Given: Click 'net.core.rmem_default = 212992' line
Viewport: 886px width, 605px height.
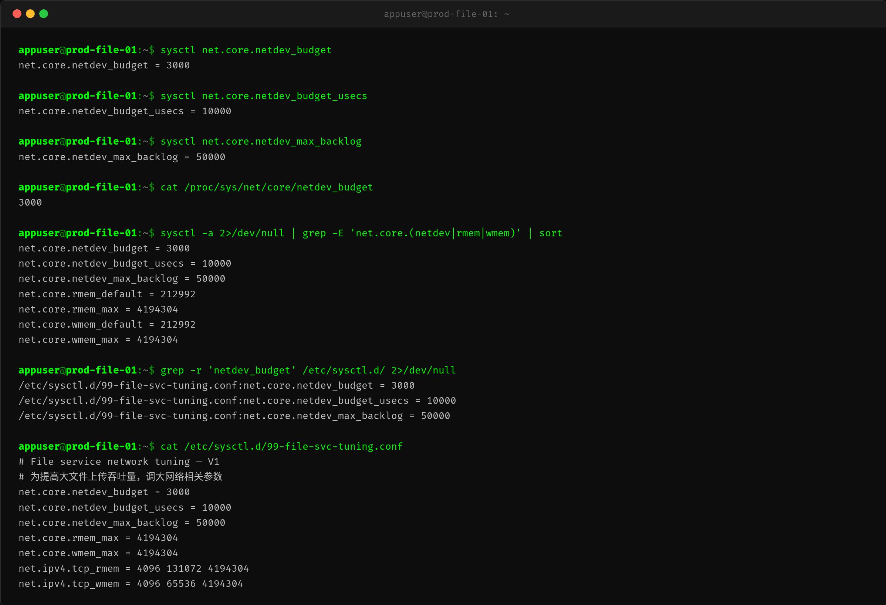Looking at the screenshot, I should [107, 294].
